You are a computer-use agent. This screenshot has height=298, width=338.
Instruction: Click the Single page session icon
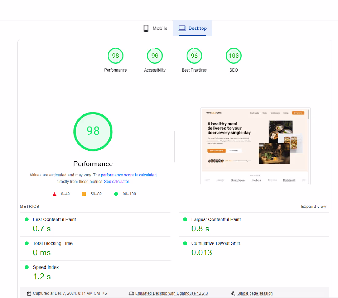coord(233,293)
